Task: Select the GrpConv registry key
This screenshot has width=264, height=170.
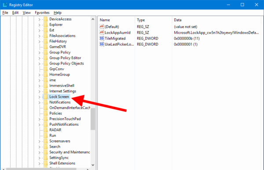Action: pyautogui.click(x=57, y=69)
